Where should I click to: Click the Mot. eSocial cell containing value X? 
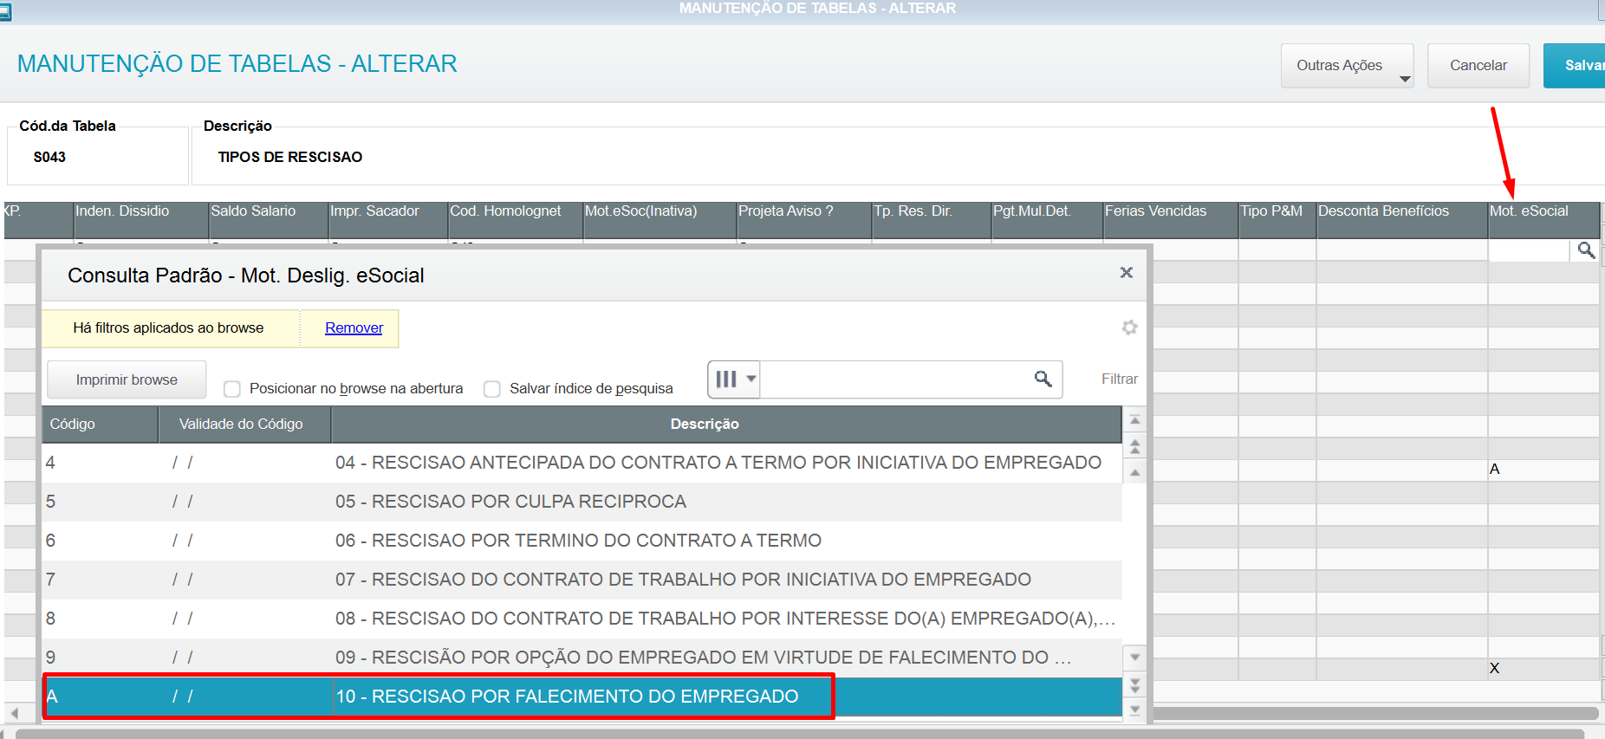click(1543, 669)
